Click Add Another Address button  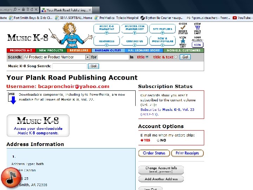pos(161,179)
